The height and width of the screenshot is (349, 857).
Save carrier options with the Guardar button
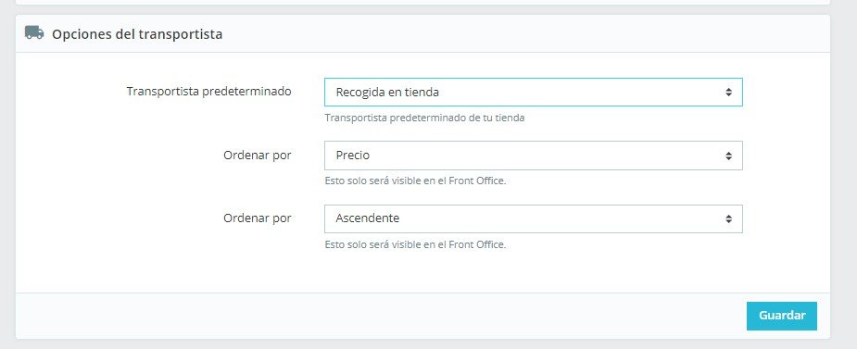(782, 316)
